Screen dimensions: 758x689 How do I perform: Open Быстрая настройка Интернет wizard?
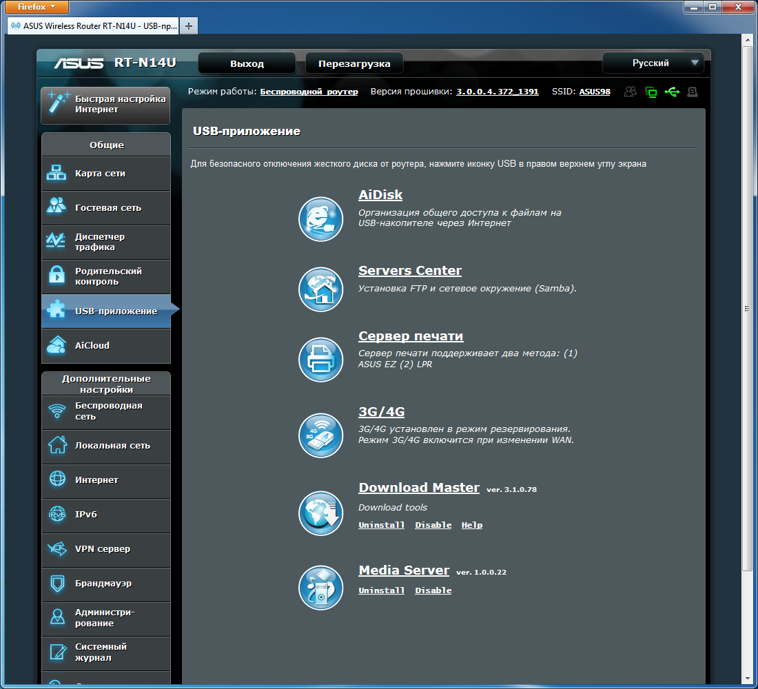105,105
